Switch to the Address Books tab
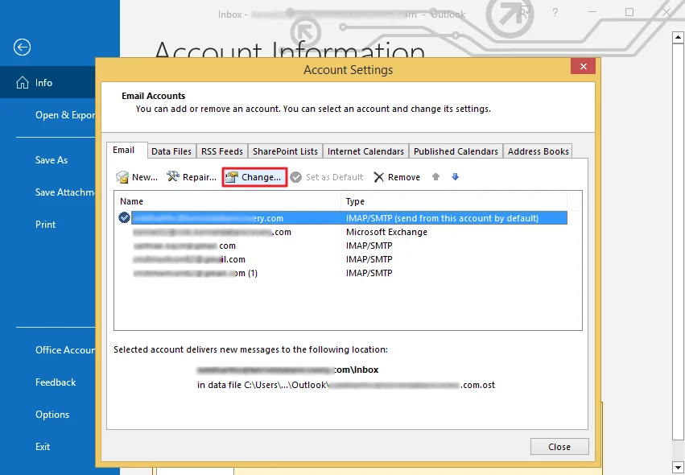Image resolution: width=685 pixels, height=475 pixels. click(538, 151)
